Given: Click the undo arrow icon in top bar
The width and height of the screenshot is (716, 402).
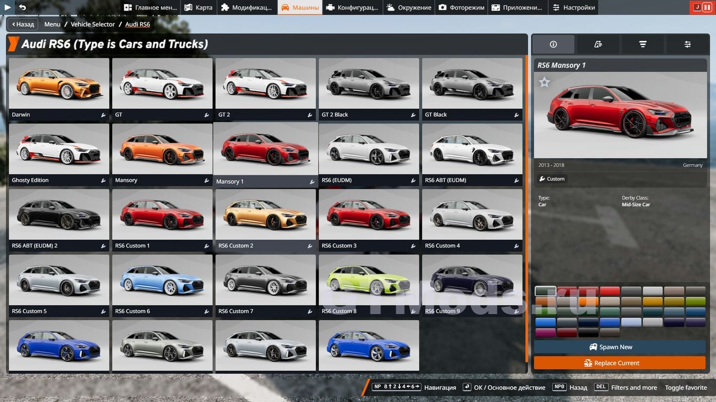Looking at the screenshot, I should 23,7.
